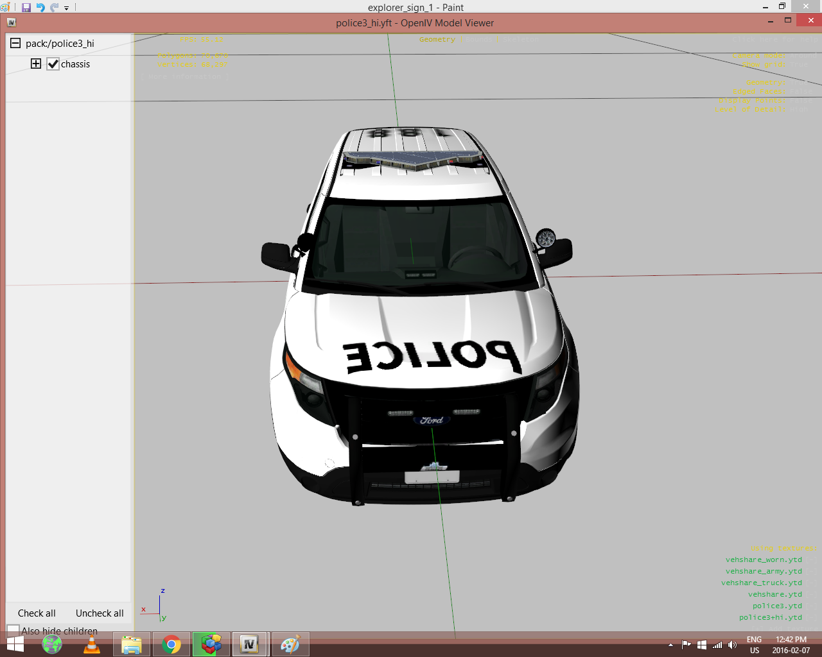This screenshot has width=822, height=657.
Task: Enable the 'Also hide children' checkbox
Action: pyautogui.click(x=13, y=631)
